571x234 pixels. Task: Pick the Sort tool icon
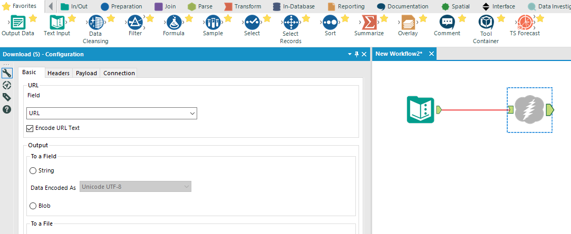330,23
